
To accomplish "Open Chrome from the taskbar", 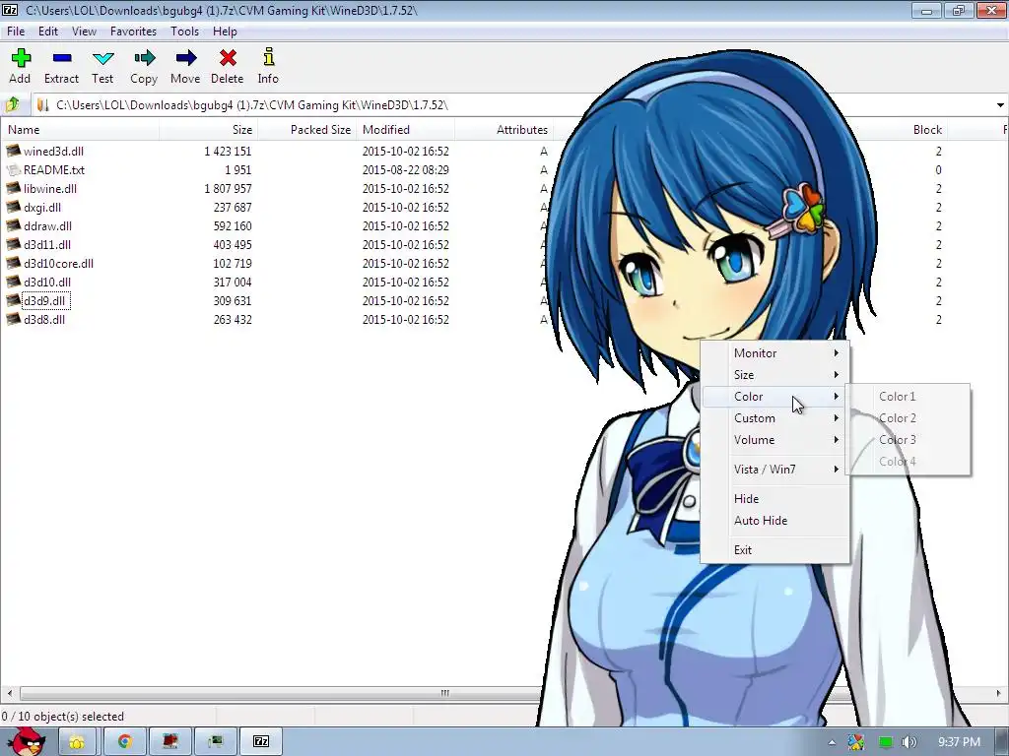I will pyautogui.click(x=125, y=742).
